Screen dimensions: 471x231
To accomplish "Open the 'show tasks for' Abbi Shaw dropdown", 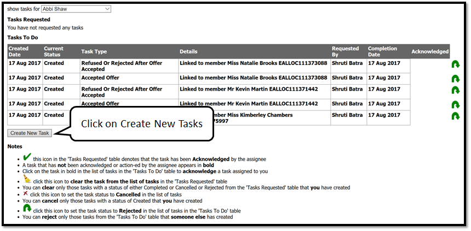I will click(76, 9).
